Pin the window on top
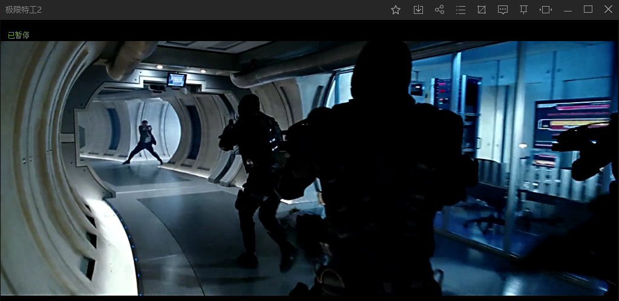Screen dimensions: 619x301 (524, 10)
